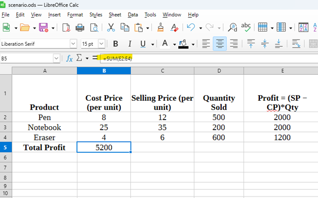
Task: Click the Insert Rows icon
Action: pyautogui.click(x=262, y=27)
